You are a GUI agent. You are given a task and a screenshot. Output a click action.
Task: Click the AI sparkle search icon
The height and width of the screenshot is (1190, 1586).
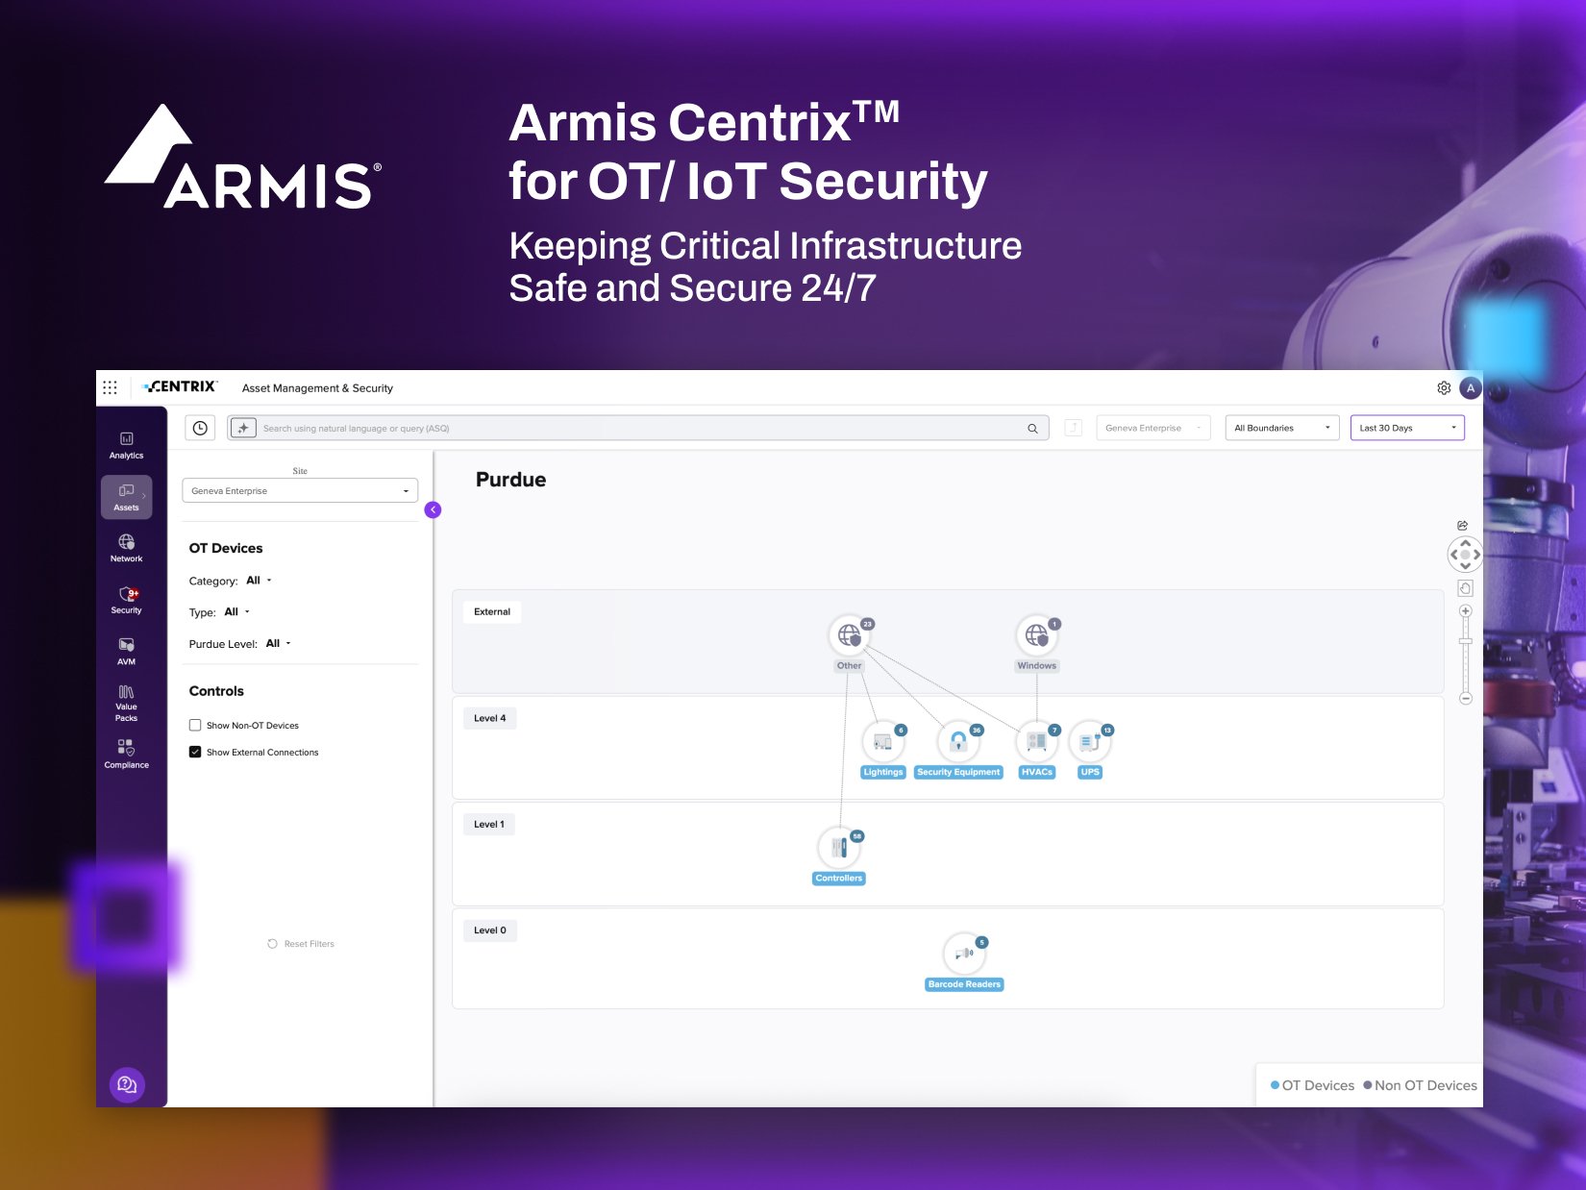(x=243, y=428)
